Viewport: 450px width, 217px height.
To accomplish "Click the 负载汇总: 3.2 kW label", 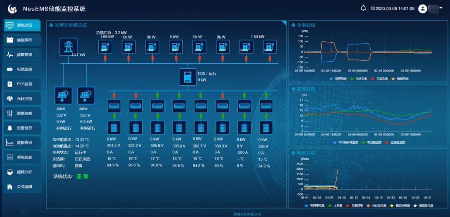I will (111, 33).
